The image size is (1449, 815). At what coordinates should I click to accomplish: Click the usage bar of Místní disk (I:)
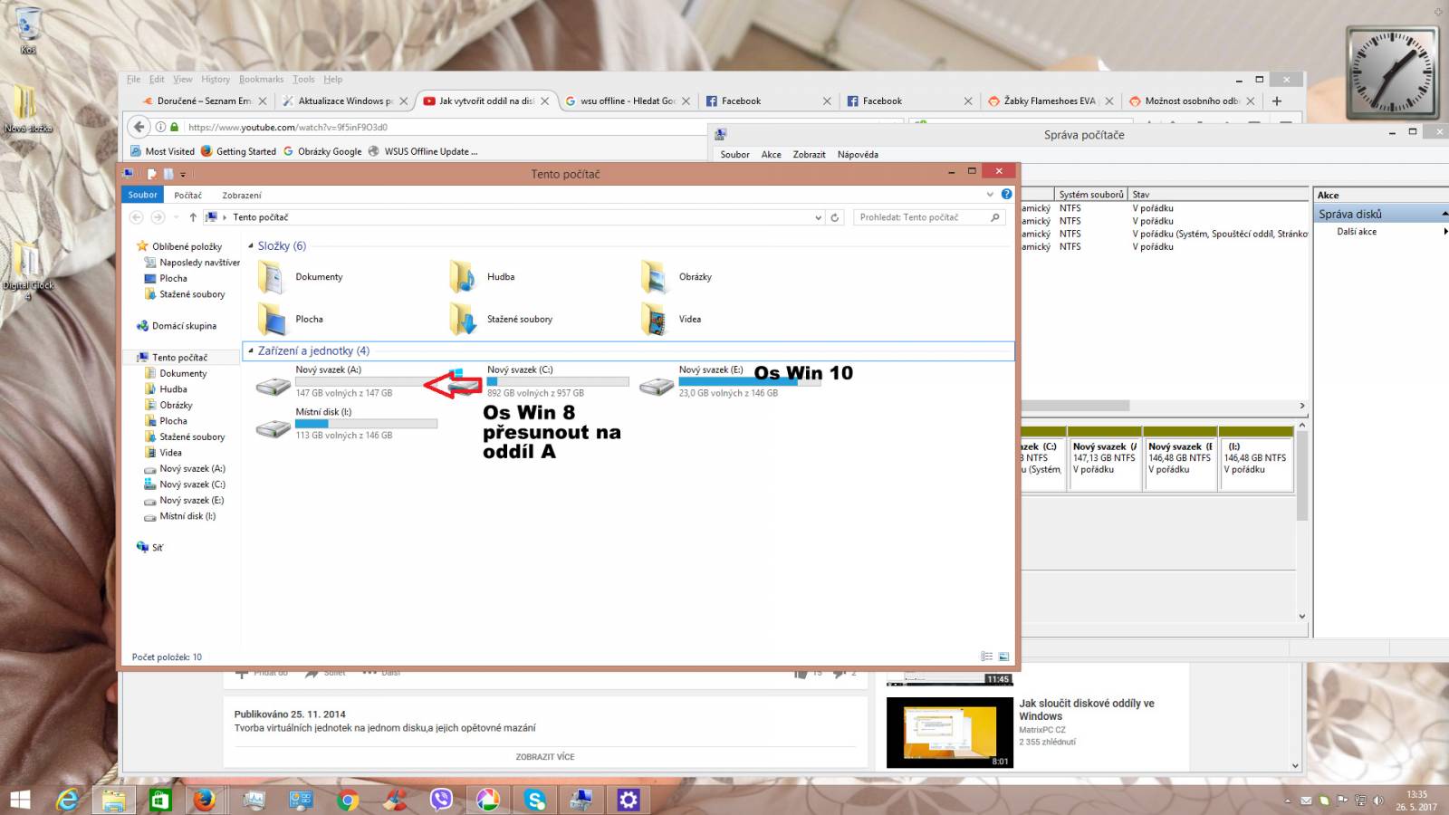point(366,424)
